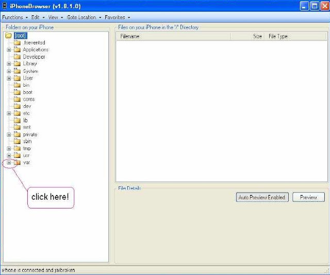Toggle the Auto Preview Enabled button
330x275 pixels.
pos(262,197)
